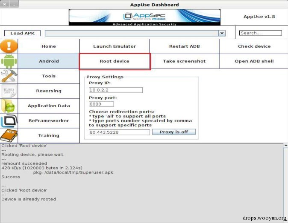This screenshot has width=288, height=223.
Task: Open the Application Data section
Action: pos(49,106)
